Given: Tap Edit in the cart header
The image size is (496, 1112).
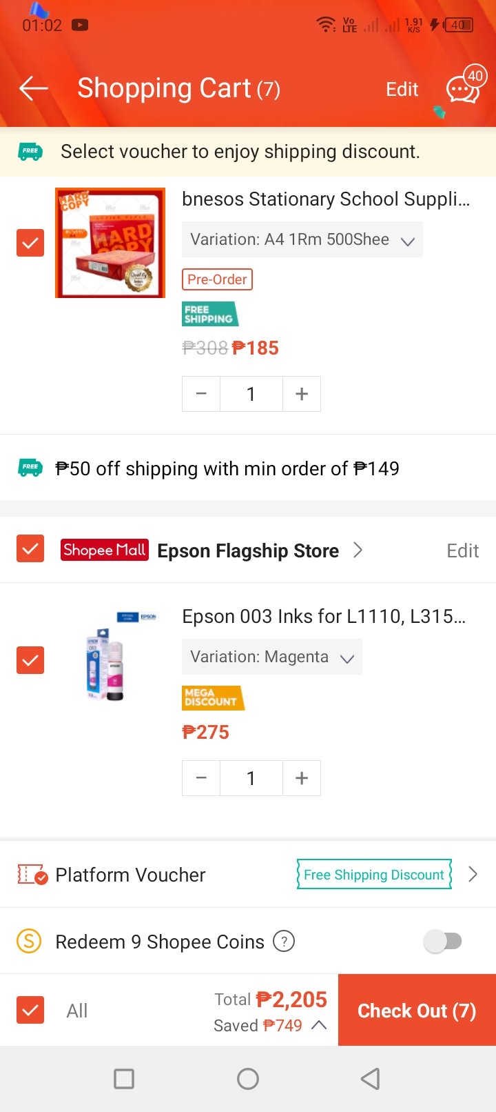Looking at the screenshot, I should [x=402, y=89].
